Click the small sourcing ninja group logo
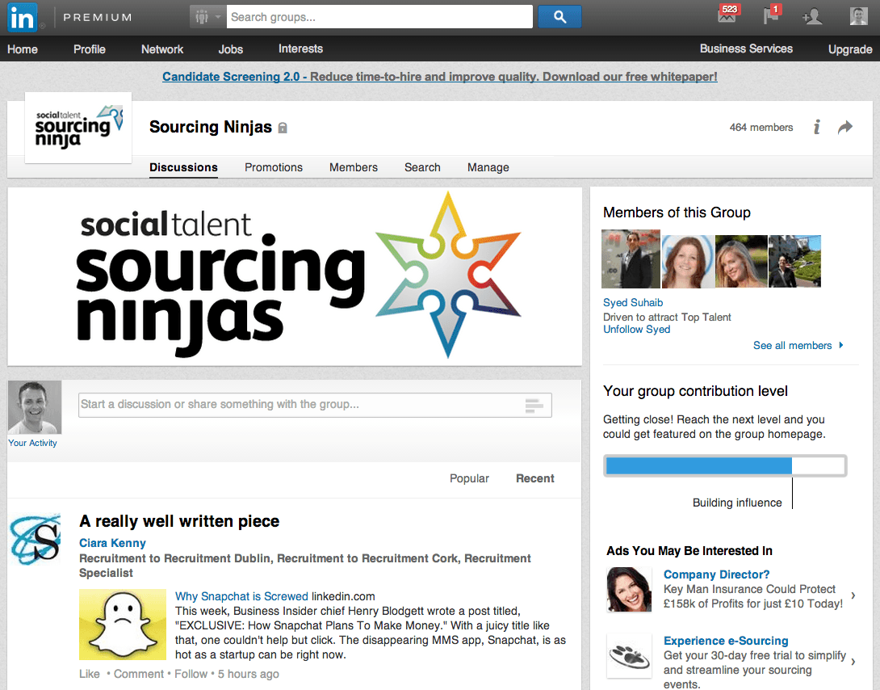Image resolution: width=880 pixels, height=690 pixels. coord(78,128)
